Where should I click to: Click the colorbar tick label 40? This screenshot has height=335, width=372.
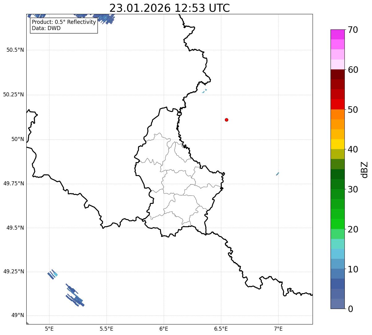(353, 149)
